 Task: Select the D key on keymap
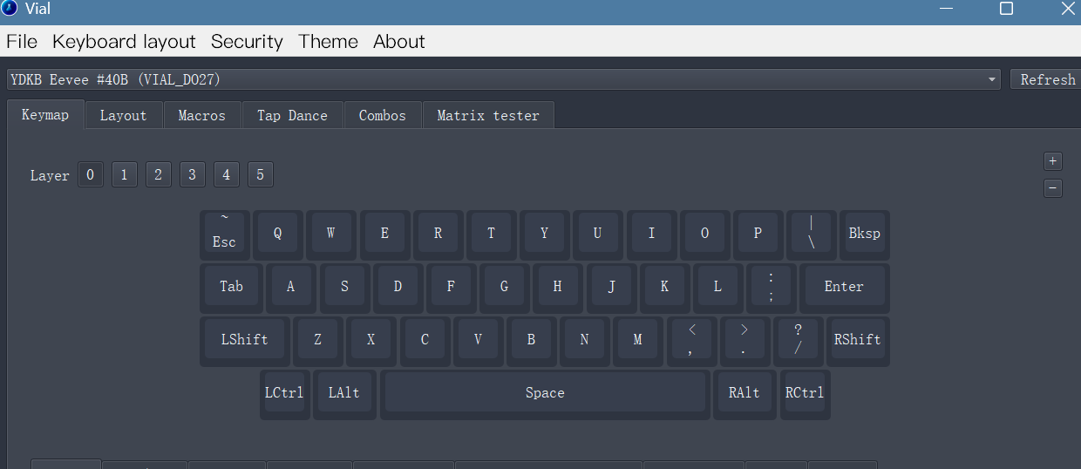[x=398, y=288]
